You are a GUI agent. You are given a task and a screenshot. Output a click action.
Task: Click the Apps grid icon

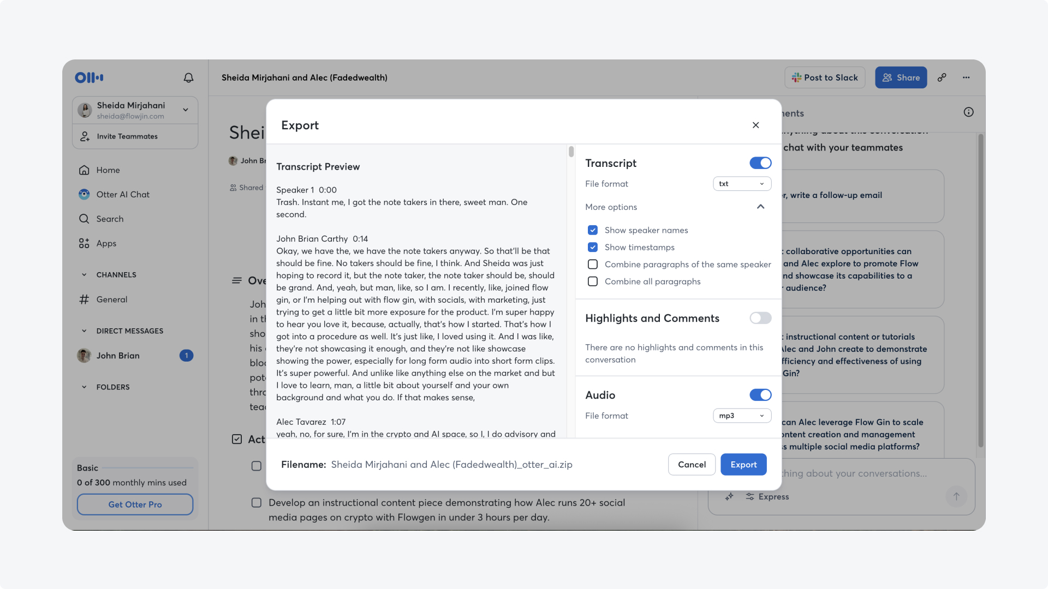(84, 243)
